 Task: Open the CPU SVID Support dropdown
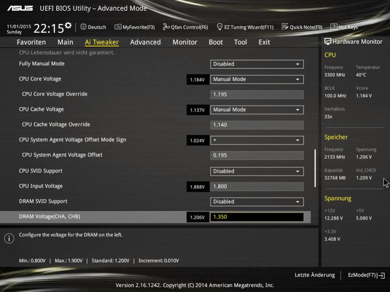[257, 171]
